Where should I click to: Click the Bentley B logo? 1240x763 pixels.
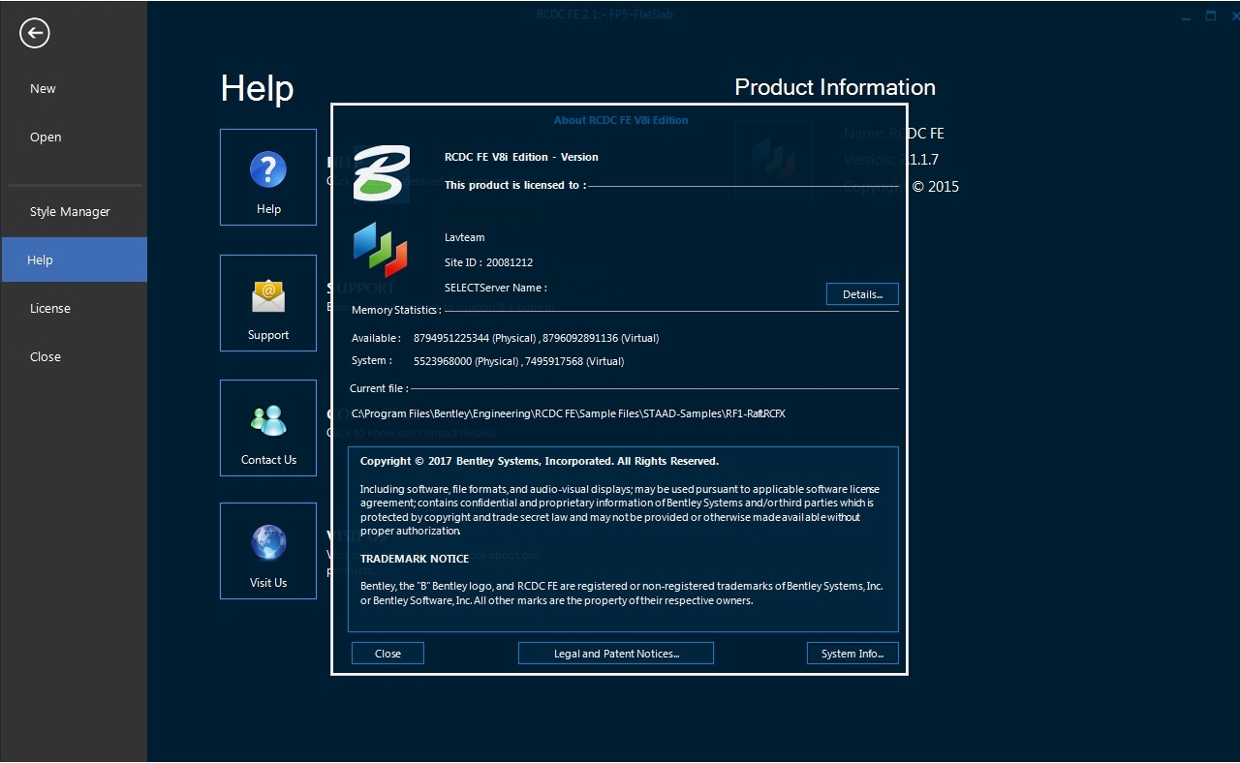tap(381, 172)
